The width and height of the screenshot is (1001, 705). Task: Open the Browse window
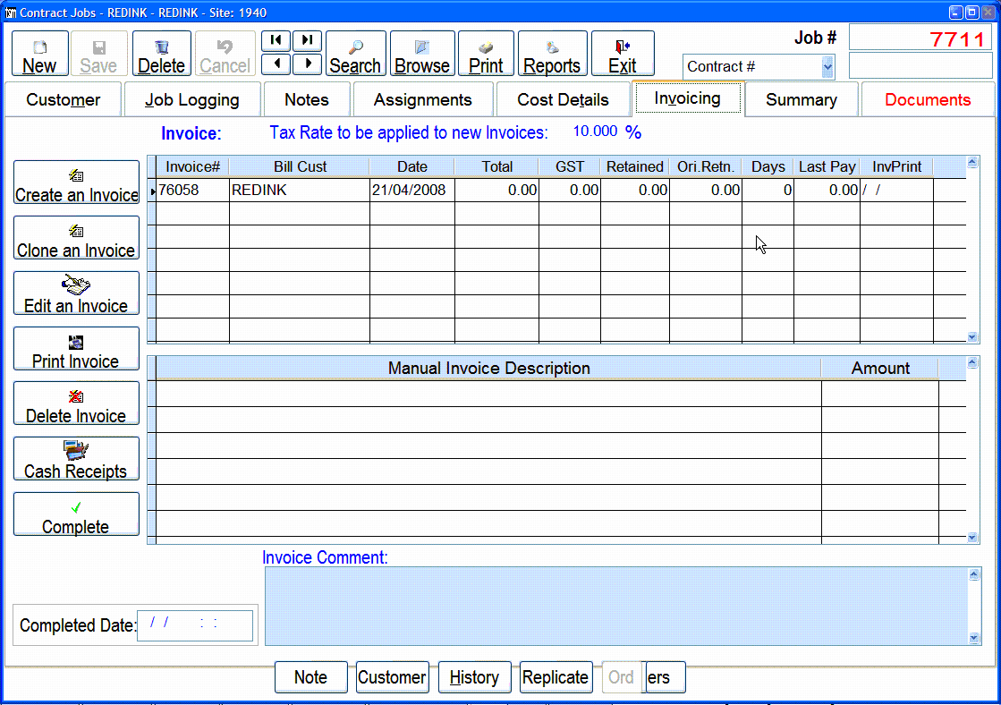click(x=422, y=55)
